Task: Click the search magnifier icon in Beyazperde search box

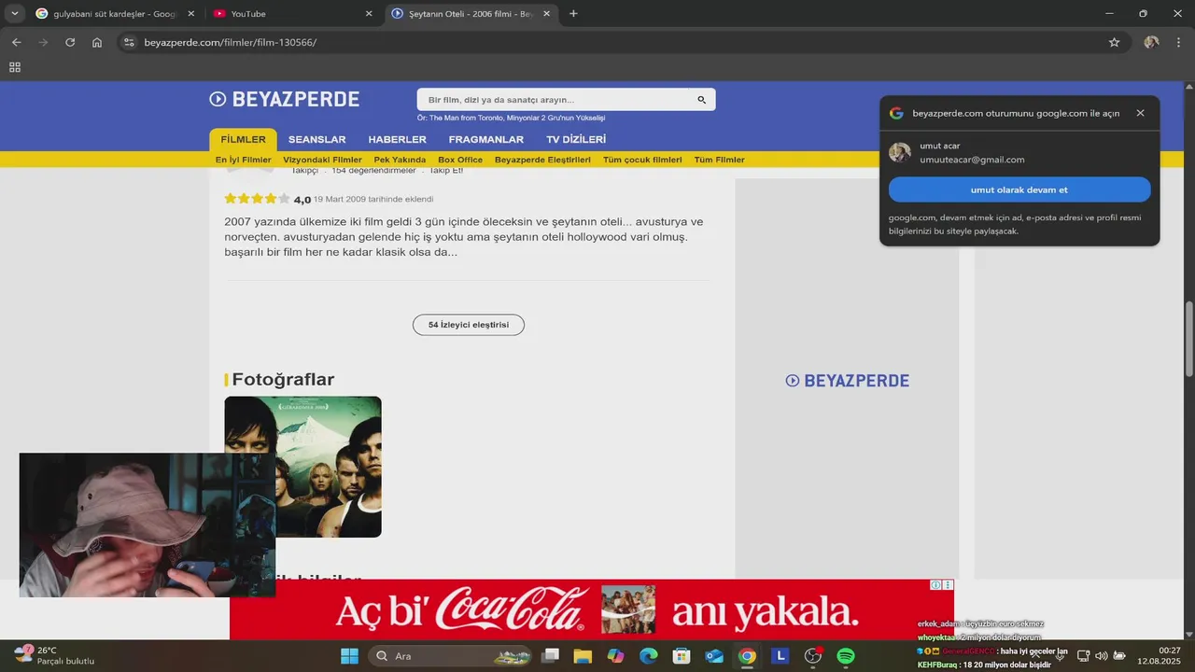Action: click(x=702, y=100)
